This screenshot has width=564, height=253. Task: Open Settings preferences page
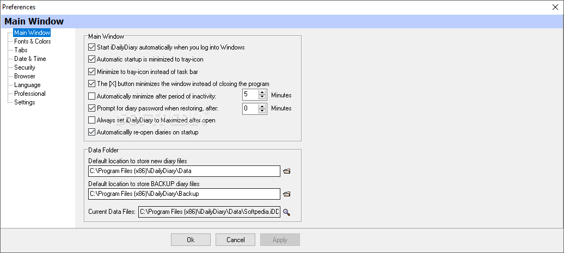[x=24, y=102]
